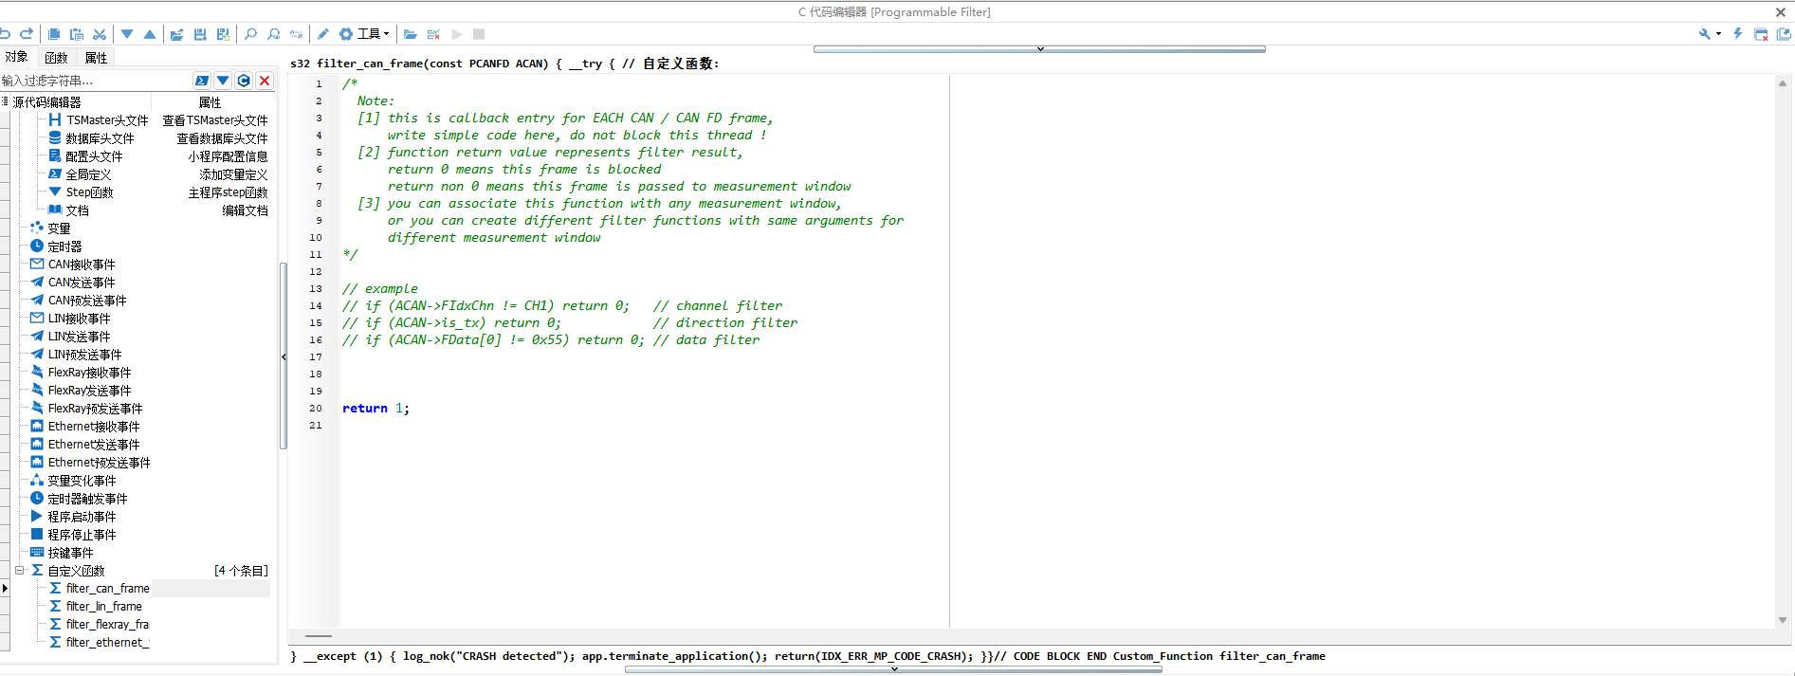Viewport: 1795px width, 676px height.
Task: Click the code editor scrollbar down arrow
Action: pyautogui.click(x=1783, y=620)
